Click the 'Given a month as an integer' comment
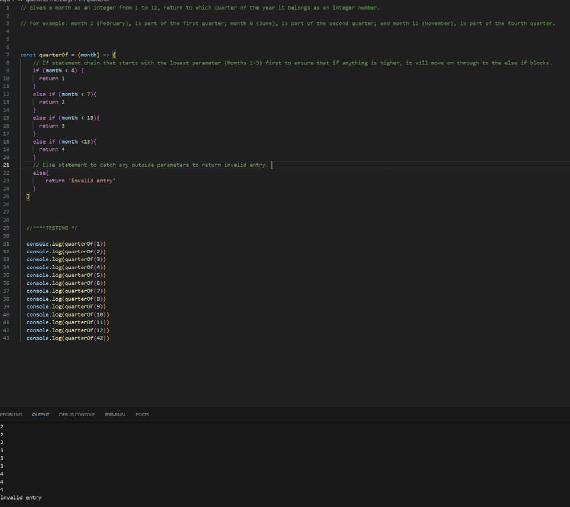This screenshot has width=570, height=507. coord(200,7)
